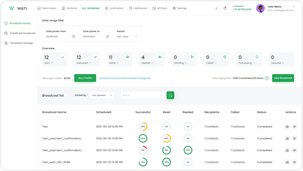This screenshot has height=171, width=303.
Task: Open Scheduled broadcast in sidebar
Action: point(22,33)
